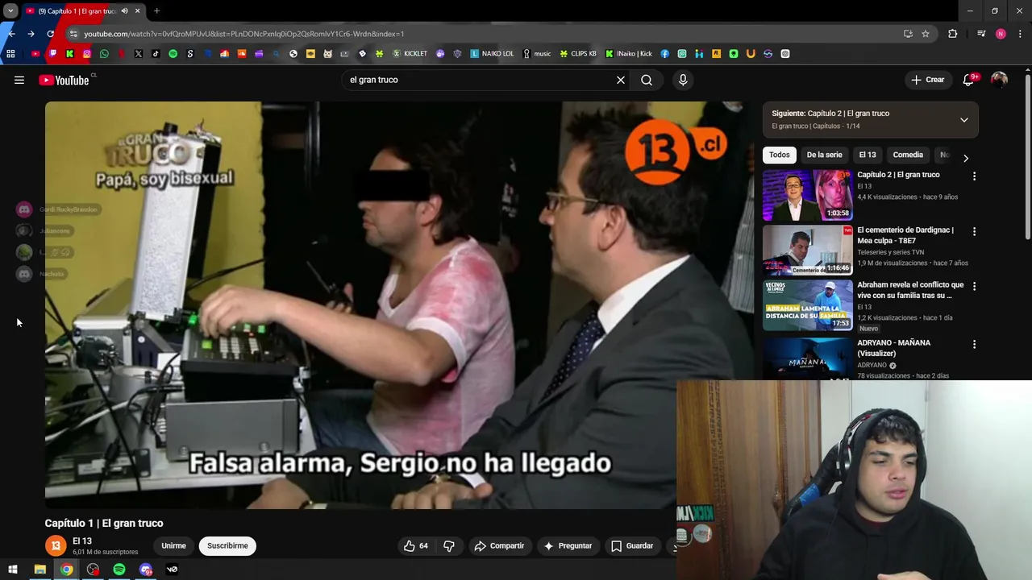Open Abraham revela el conflicto thumbnail
Viewport: 1032px width, 580px height.
(807, 304)
